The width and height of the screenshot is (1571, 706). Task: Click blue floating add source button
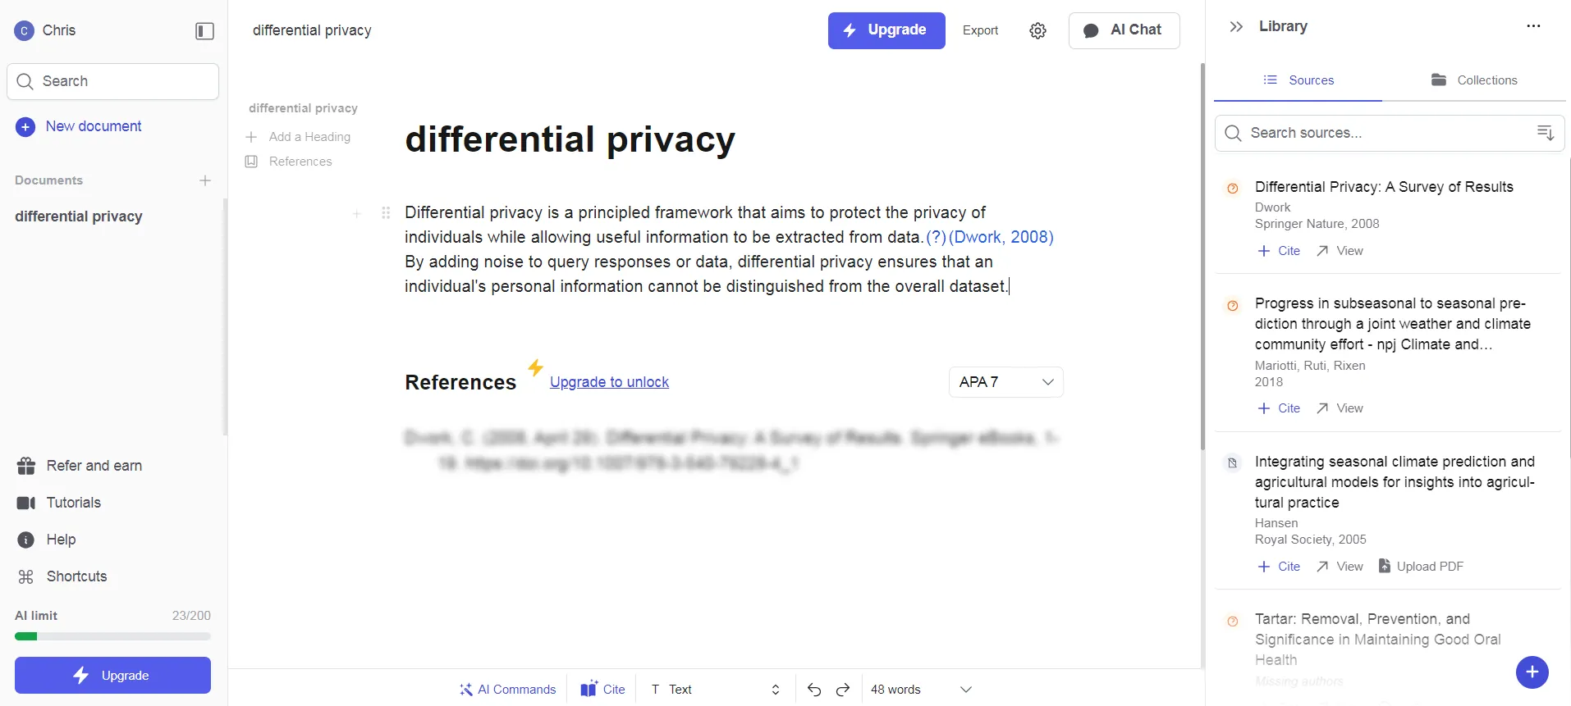click(1532, 672)
